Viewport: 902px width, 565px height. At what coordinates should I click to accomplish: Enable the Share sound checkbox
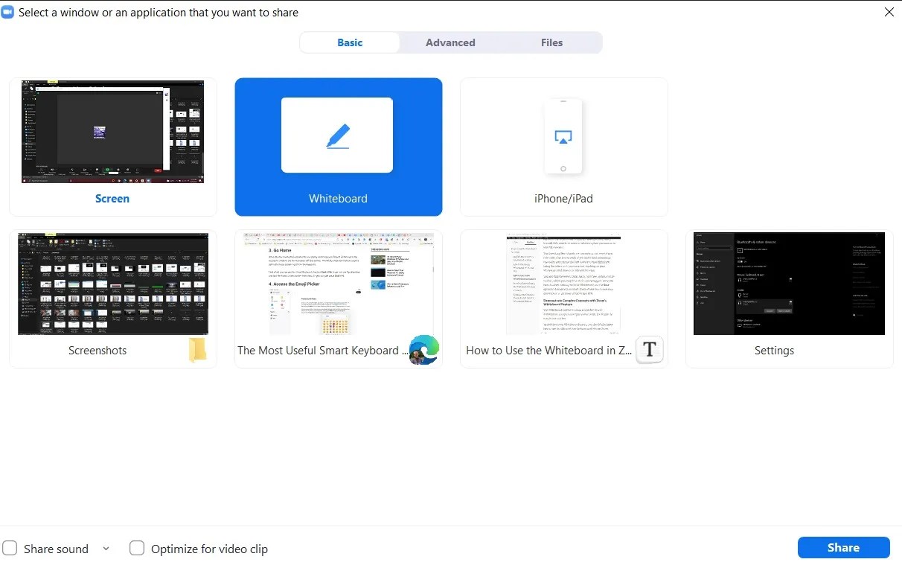click(10, 549)
